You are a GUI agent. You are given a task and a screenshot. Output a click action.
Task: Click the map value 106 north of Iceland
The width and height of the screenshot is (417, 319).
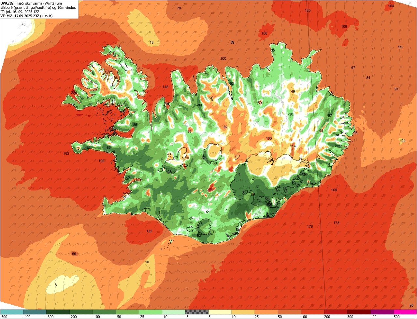click(x=264, y=33)
